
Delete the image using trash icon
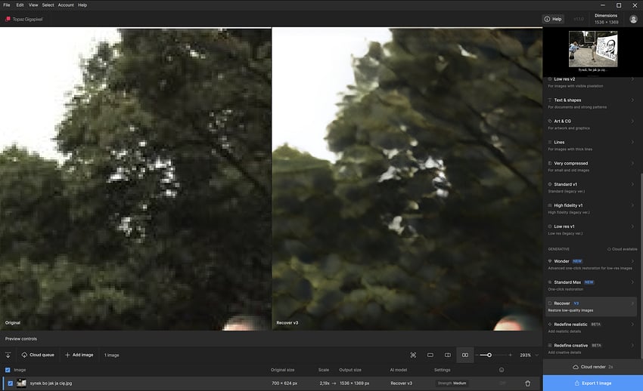[x=527, y=383]
